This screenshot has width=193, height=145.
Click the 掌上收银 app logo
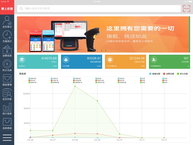7,9
